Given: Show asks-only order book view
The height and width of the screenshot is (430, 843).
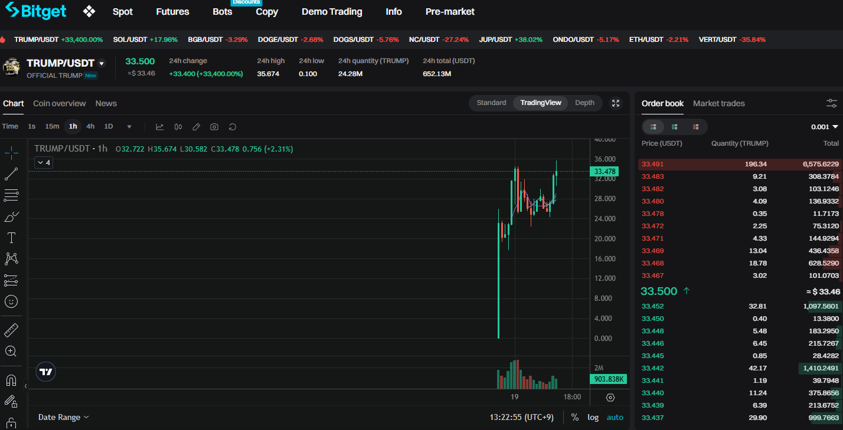Looking at the screenshot, I should pos(696,127).
